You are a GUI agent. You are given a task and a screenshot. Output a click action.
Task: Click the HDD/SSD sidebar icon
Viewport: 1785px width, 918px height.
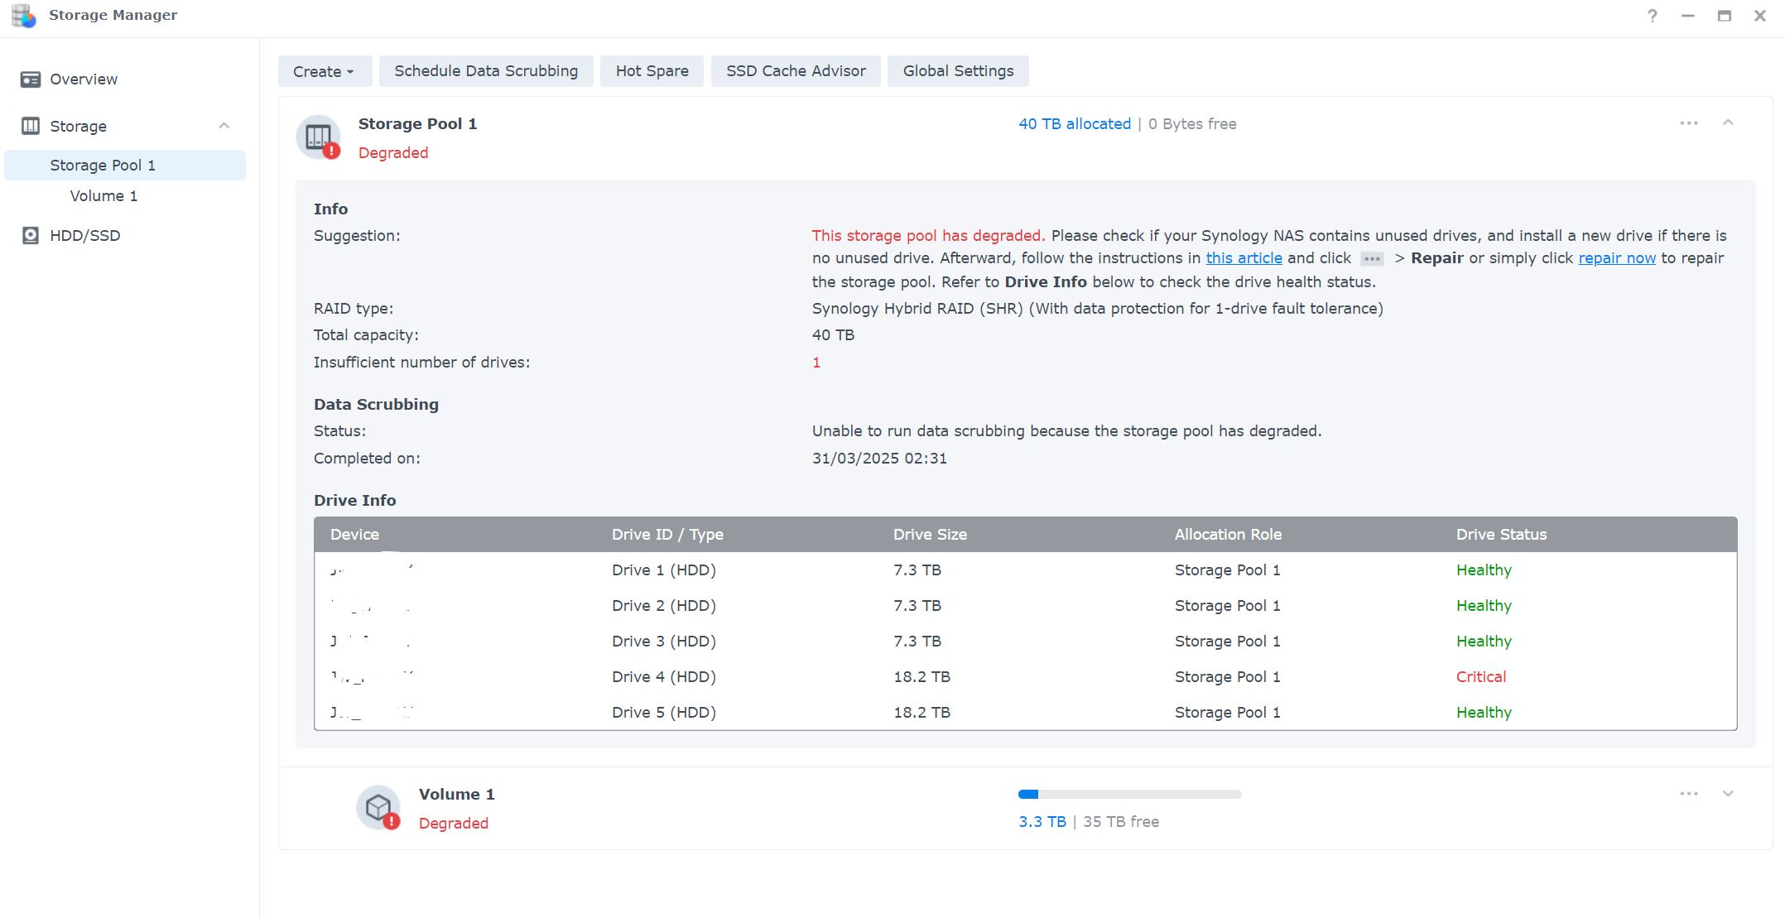coord(31,235)
